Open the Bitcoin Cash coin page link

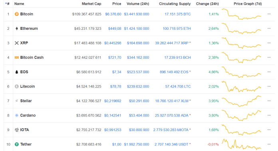click(x=32, y=58)
